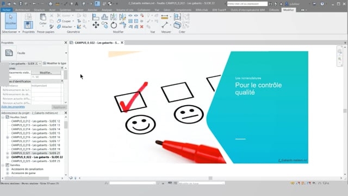348x196 pixels.
Task: Click the Create assembly icon in Créer
Action: [177, 17]
